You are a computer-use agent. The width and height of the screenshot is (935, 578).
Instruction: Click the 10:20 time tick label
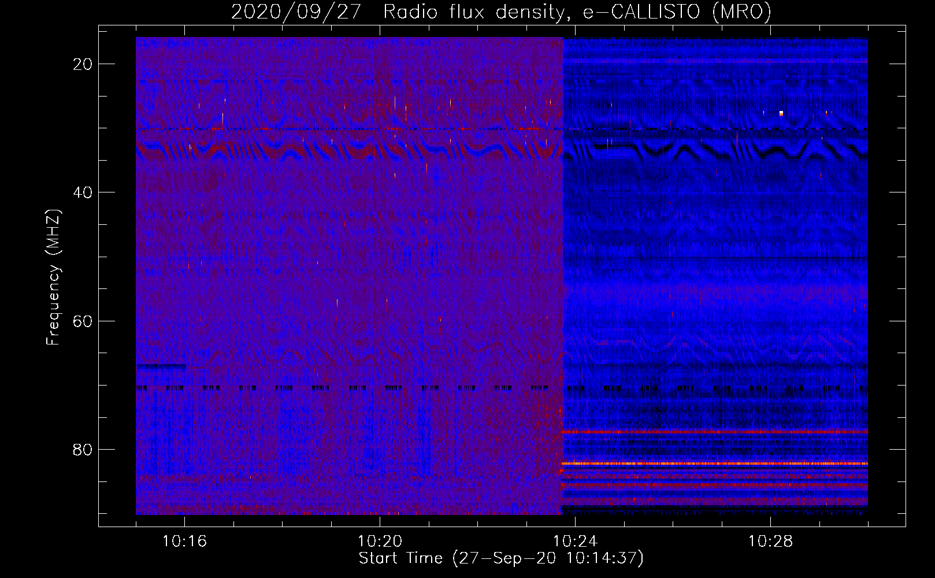[x=380, y=542]
